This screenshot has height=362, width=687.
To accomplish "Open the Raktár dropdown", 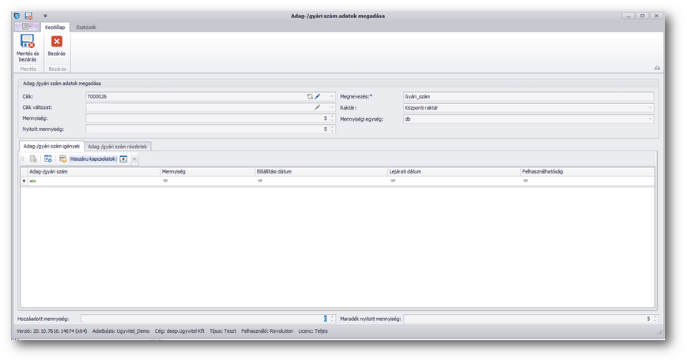I will tap(651, 107).
